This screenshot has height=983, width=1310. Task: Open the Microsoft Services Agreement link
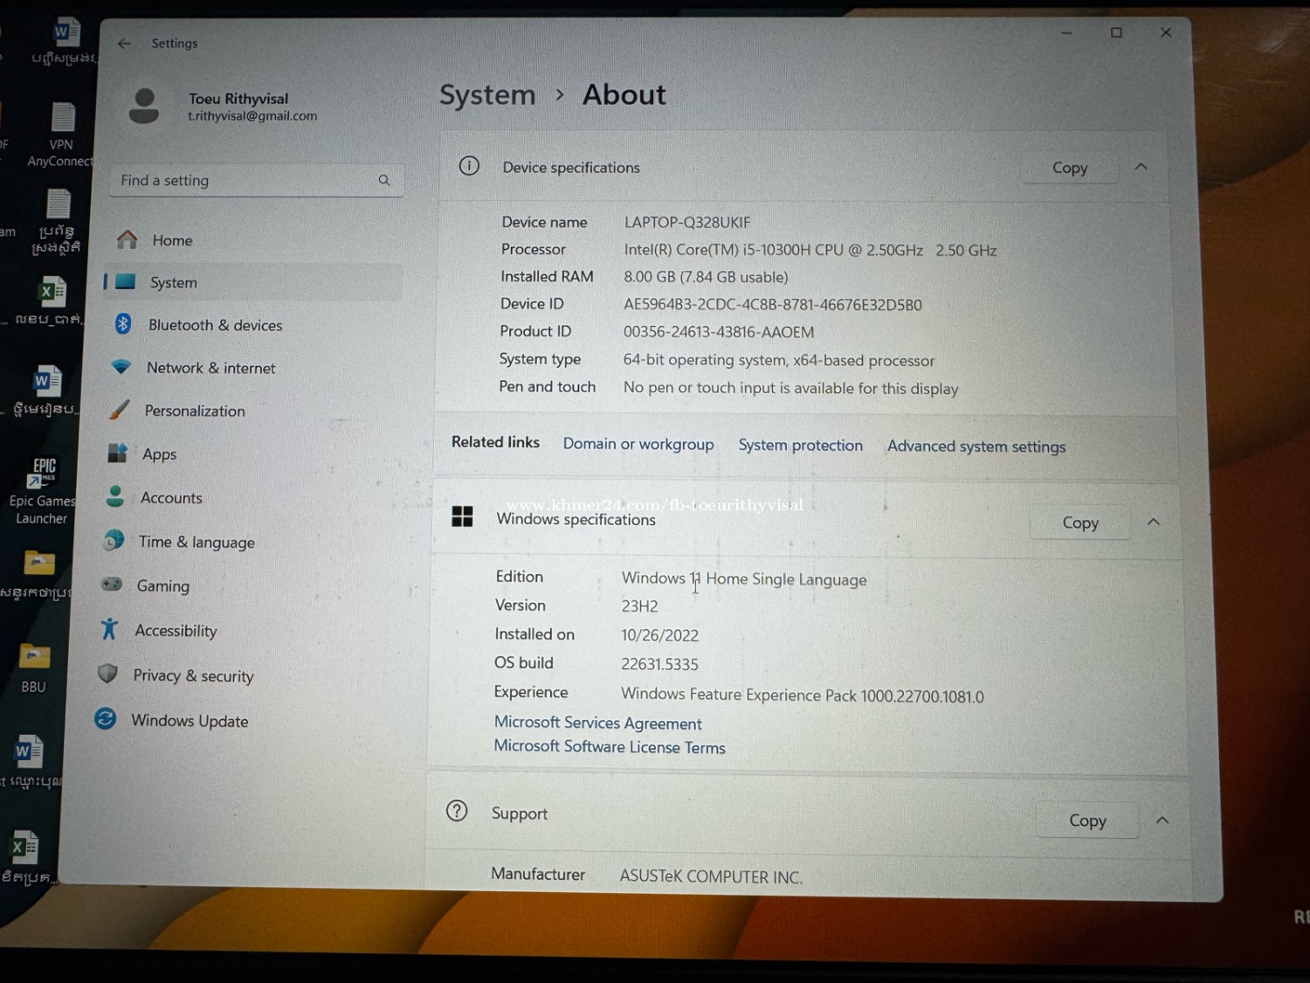pos(598,723)
